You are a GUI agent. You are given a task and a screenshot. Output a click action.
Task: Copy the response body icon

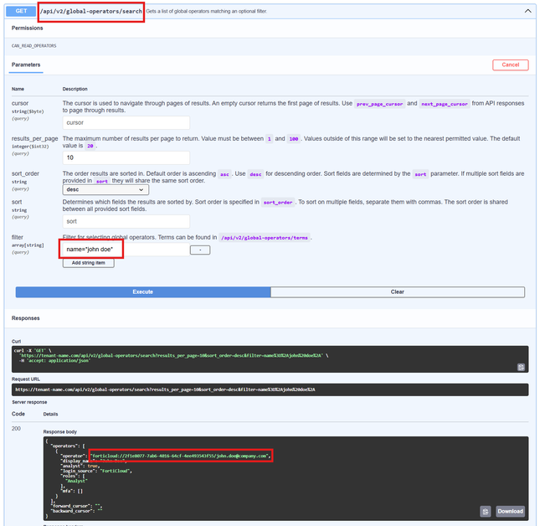[486, 512]
